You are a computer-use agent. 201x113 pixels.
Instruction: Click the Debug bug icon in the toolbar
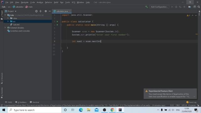click(176, 7)
